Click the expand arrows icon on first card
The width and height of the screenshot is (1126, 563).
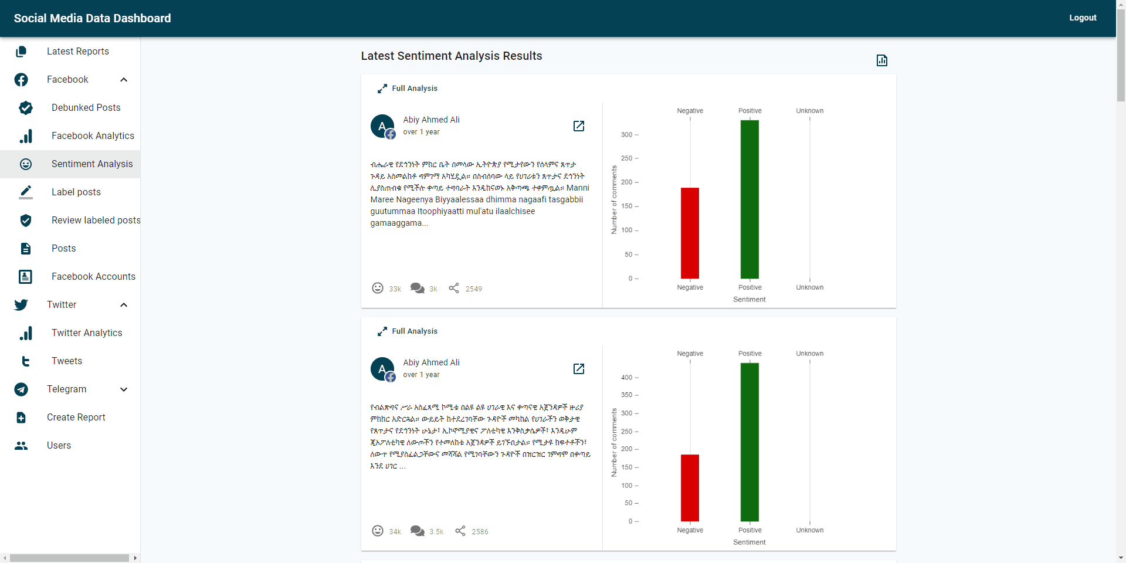tap(382, 89)
